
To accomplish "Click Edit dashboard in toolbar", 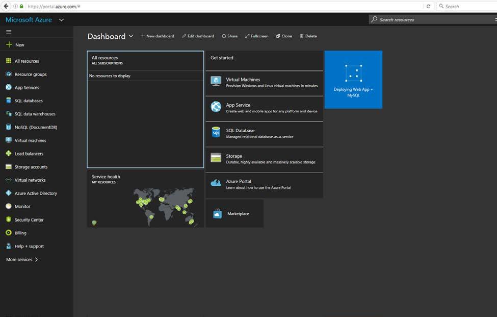I will (198, 36).
